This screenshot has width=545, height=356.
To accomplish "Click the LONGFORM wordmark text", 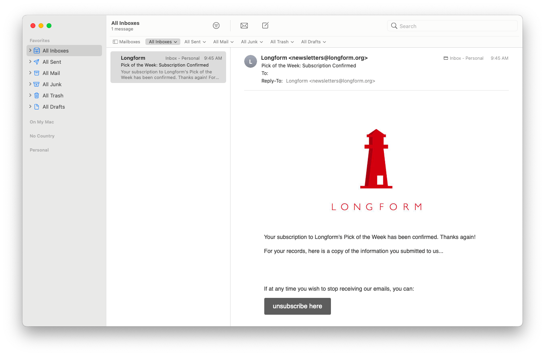I will (376, 207).
